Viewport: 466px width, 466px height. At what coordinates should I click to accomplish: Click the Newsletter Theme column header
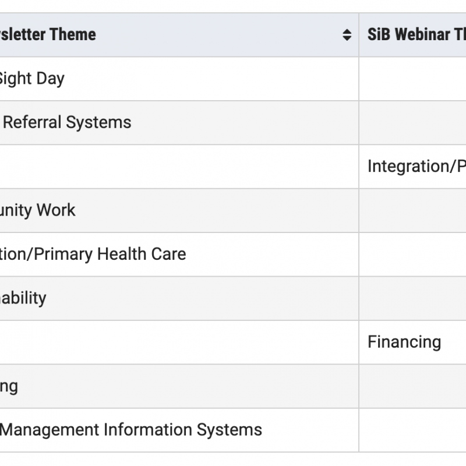click(179, 35)
